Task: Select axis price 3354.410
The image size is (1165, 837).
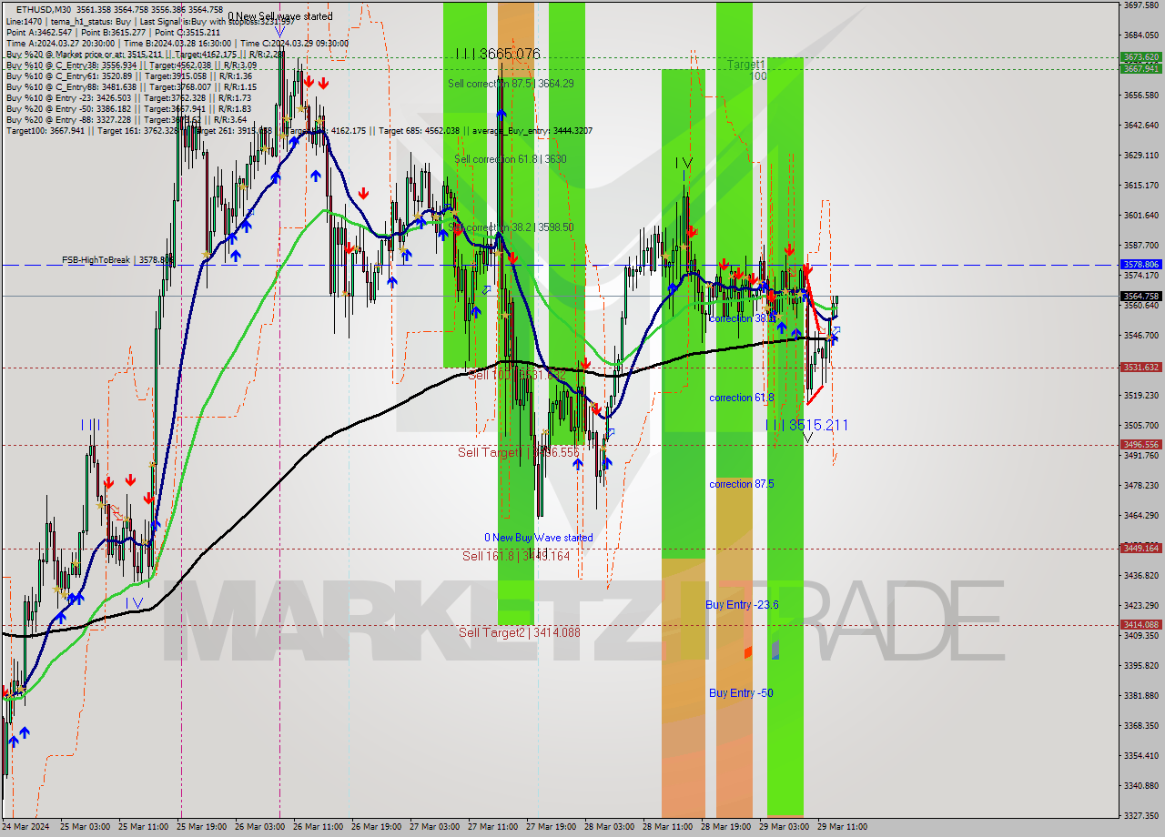Action: click(1140, 756)
